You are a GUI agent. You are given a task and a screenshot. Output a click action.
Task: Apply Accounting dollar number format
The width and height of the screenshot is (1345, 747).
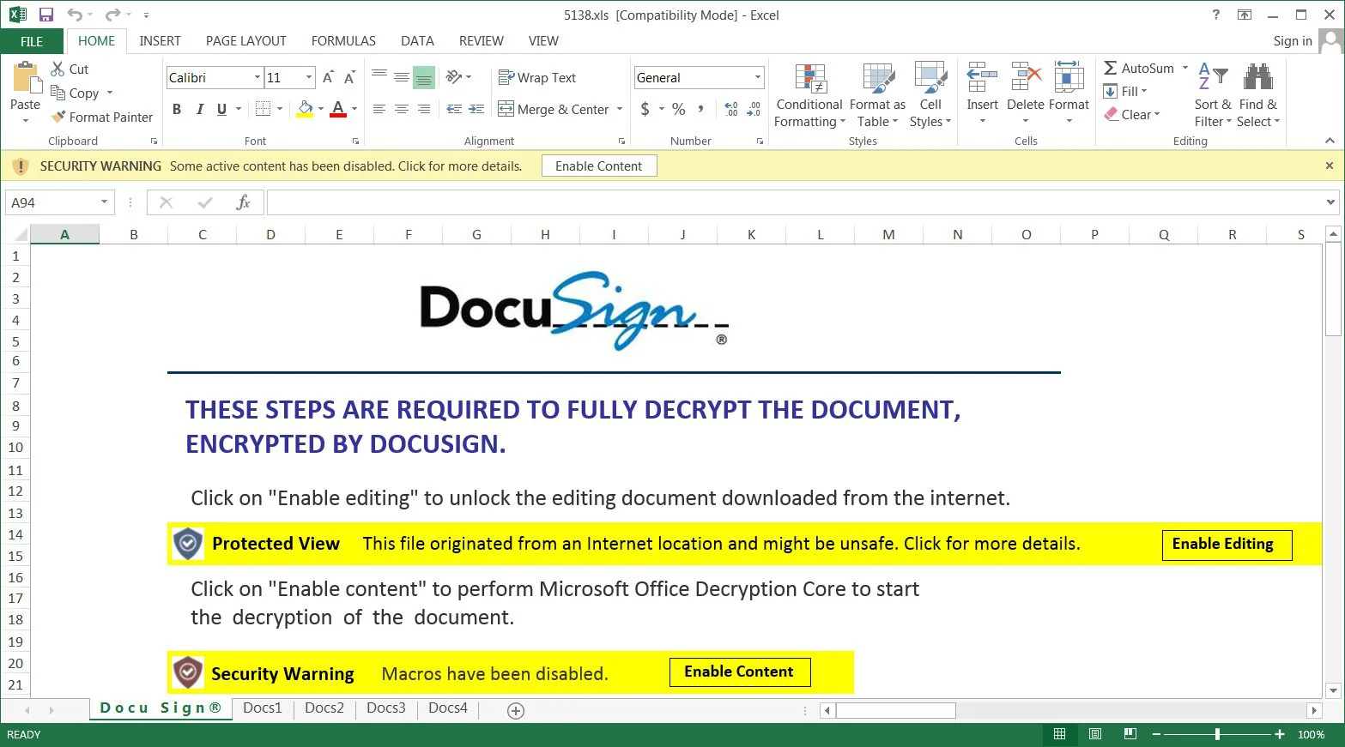tap(645, 109)
